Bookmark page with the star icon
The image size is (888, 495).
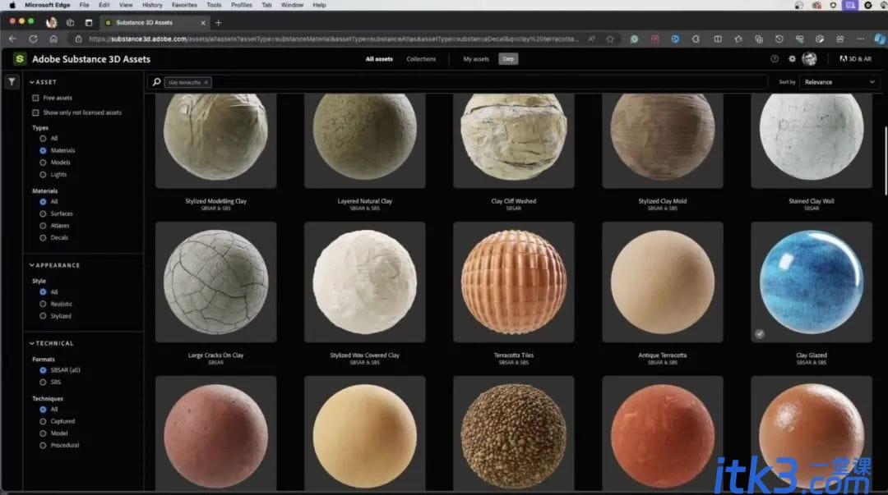pyautogui.click(x=610, y=39)
